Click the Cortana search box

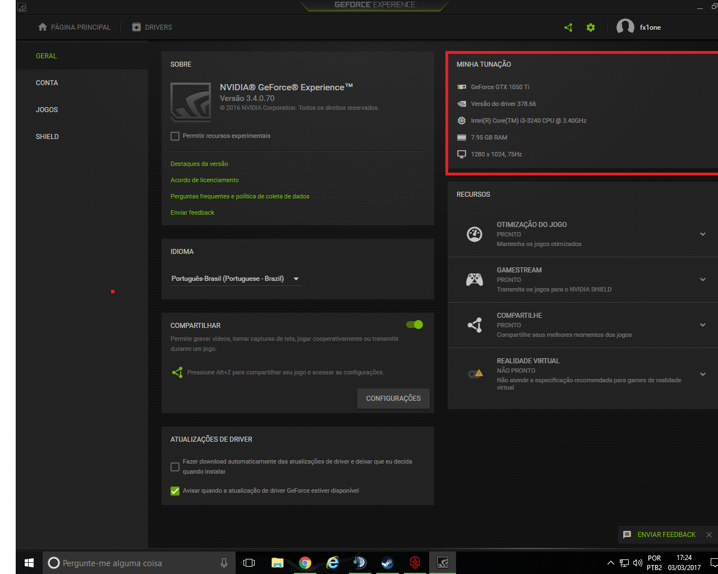tap(139, 563)
